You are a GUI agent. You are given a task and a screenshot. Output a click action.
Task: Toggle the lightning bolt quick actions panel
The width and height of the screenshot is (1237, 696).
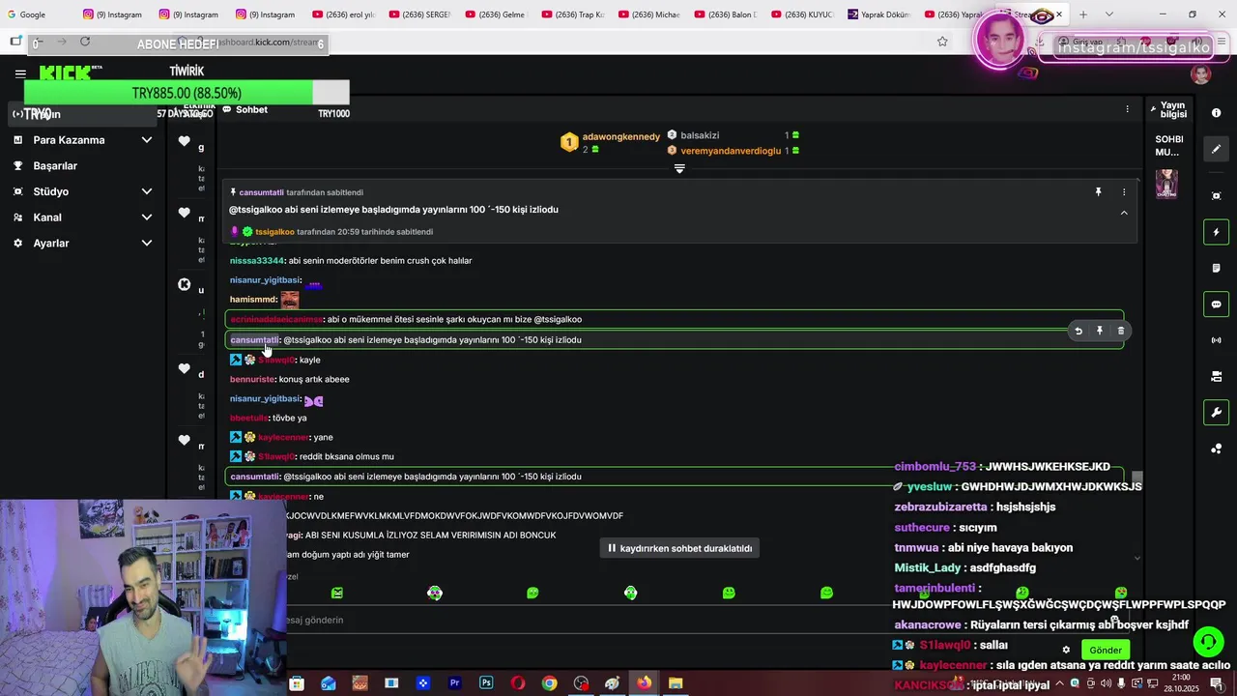pyautogui.click(x=1216, y=232)
